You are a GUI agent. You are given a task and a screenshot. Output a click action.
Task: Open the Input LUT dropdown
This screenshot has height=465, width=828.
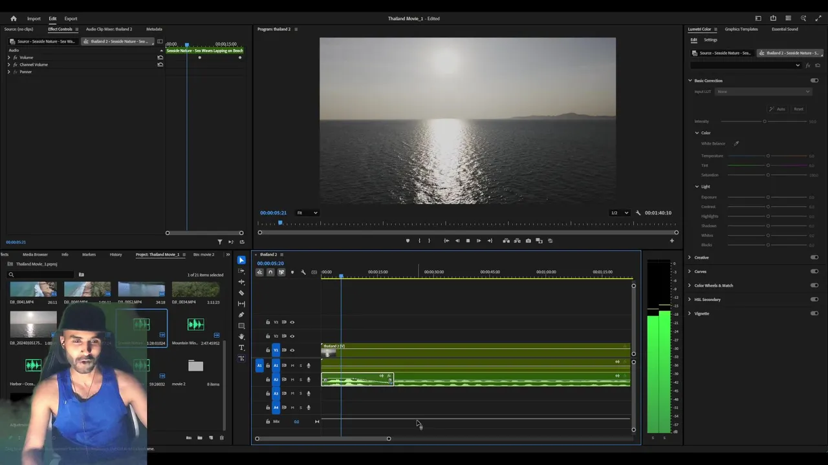point(763,92)
